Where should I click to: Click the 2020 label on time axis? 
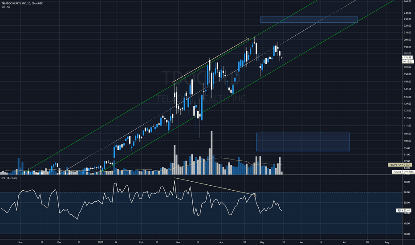[100, 242]
